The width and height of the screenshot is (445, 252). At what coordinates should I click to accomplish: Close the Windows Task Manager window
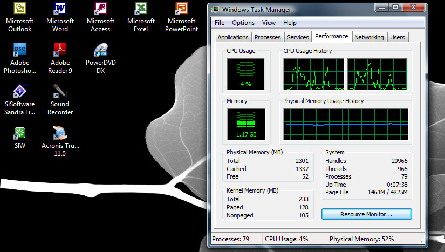[414, 7]
